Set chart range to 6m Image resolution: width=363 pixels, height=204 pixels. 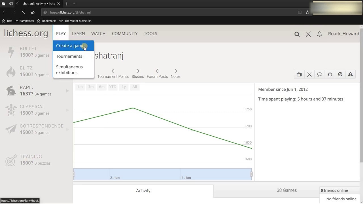pyautogui.click(x=102, y=87)
